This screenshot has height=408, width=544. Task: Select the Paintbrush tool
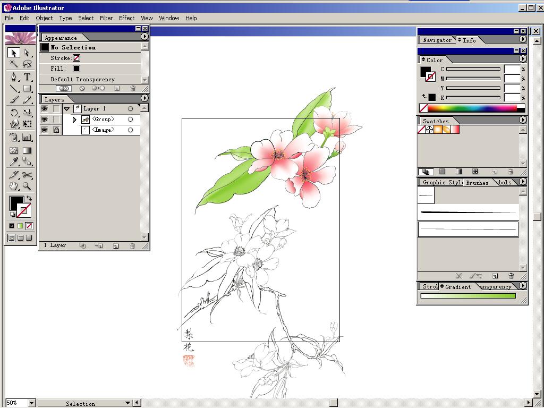[13, 100]
